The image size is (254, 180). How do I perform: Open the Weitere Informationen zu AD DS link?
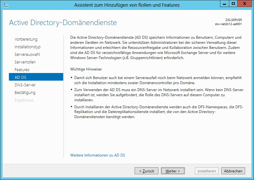[97, 155]
